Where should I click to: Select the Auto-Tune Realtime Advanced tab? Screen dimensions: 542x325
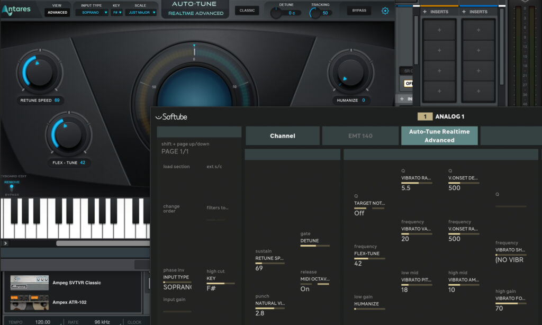[439, 136]
